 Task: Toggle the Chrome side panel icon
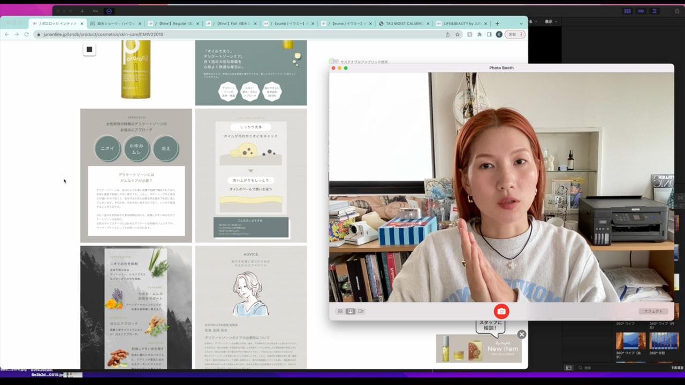click(x=489, y=34)
